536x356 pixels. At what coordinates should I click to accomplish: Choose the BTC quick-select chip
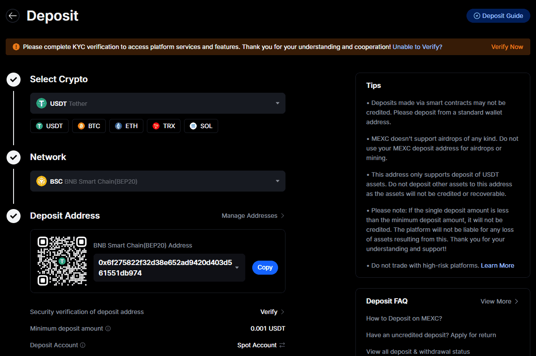89,126
